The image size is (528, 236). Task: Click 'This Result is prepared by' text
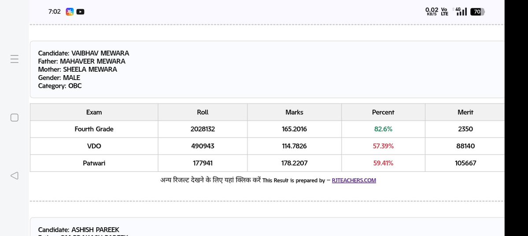(294, 181)
